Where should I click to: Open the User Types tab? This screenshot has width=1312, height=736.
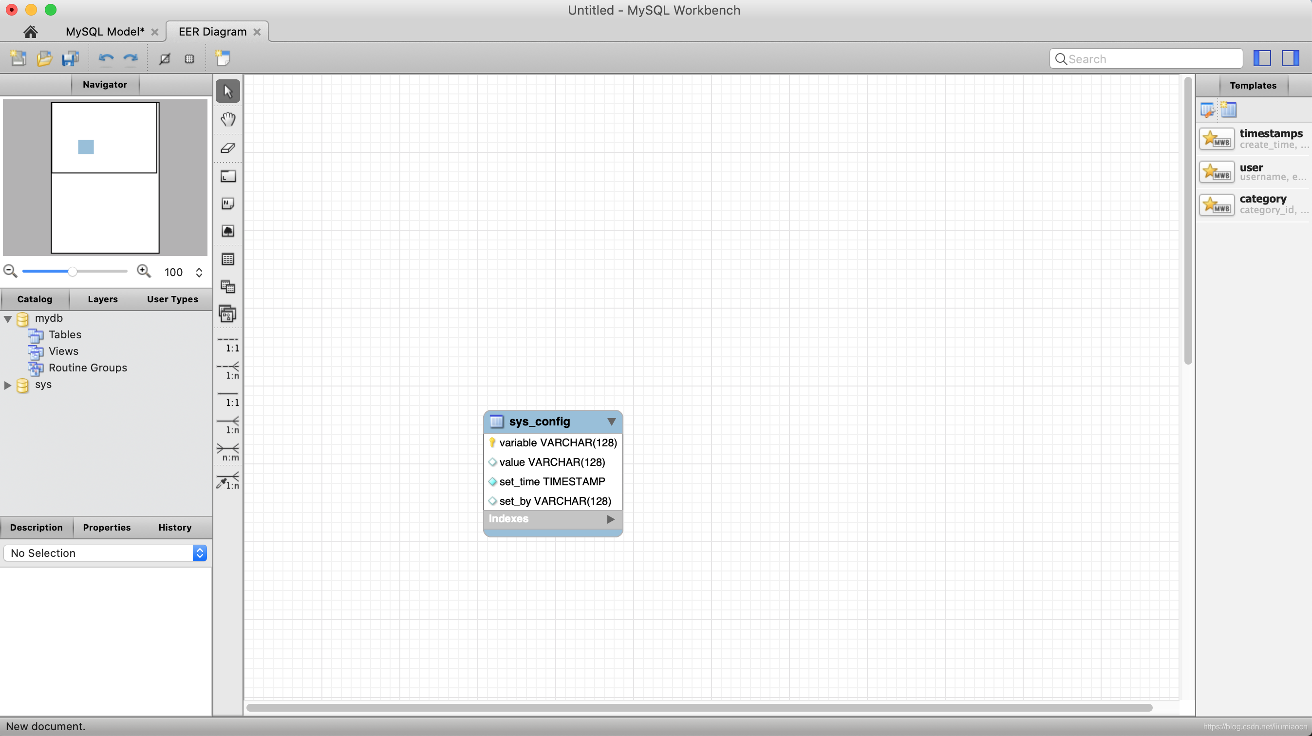[172, 299]
